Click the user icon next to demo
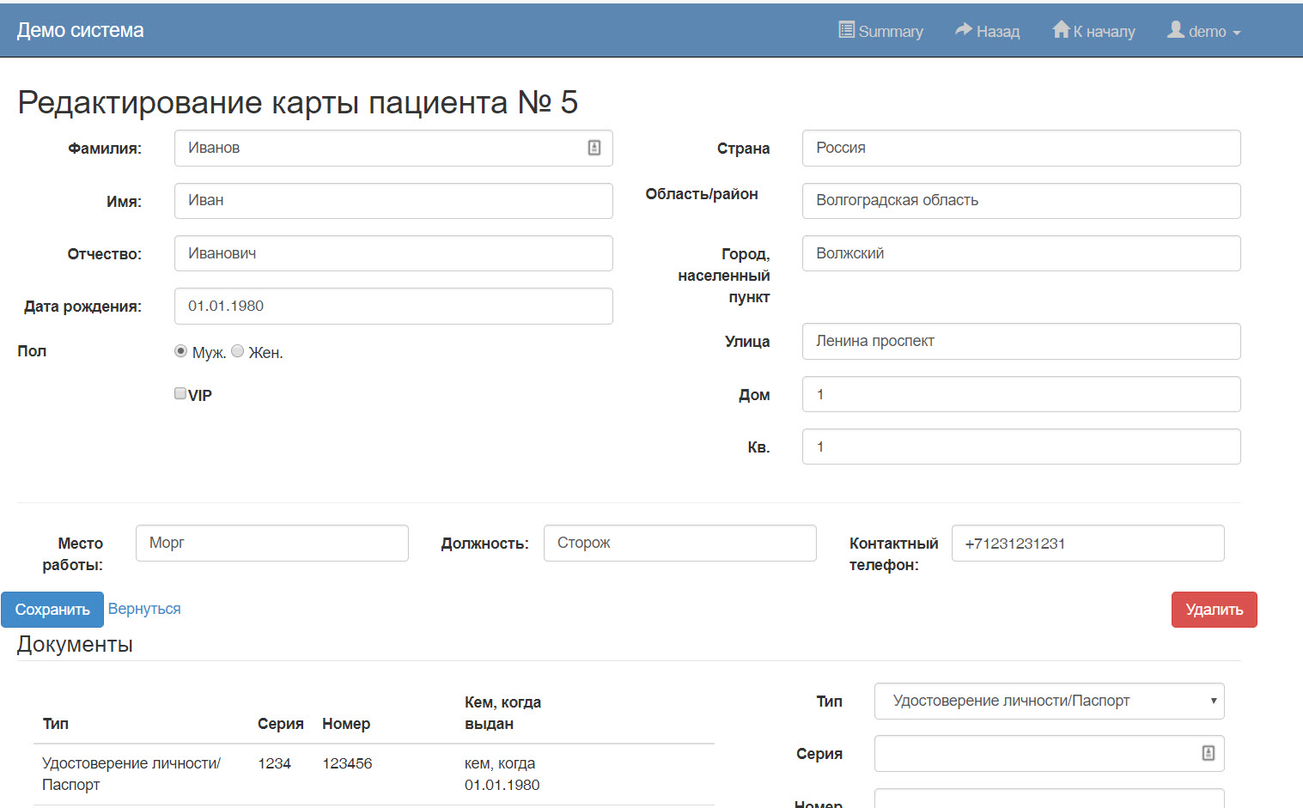Image resolution: width=1303 pixels, height=808 pixels. [x=1175, y=30]
